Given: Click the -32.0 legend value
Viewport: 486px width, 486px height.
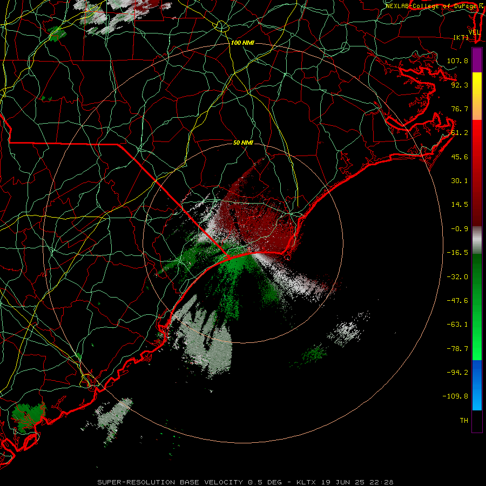Looking at the screenshot, I should pos(457,277).
